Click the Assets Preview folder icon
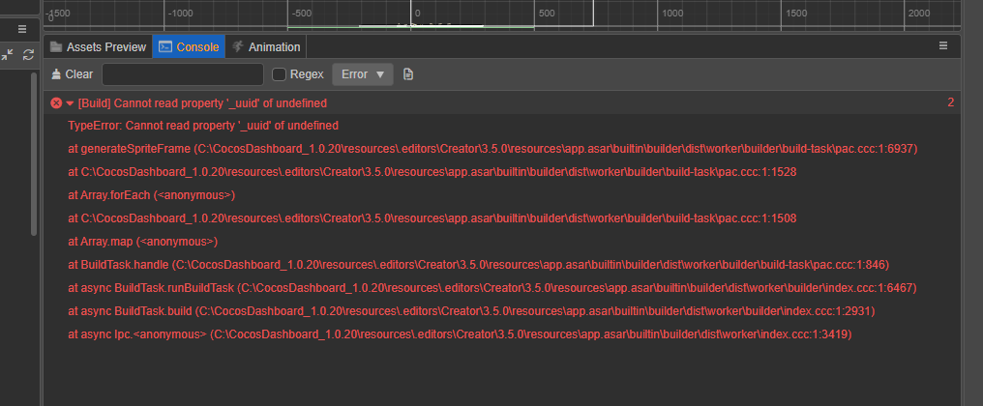 56,47
